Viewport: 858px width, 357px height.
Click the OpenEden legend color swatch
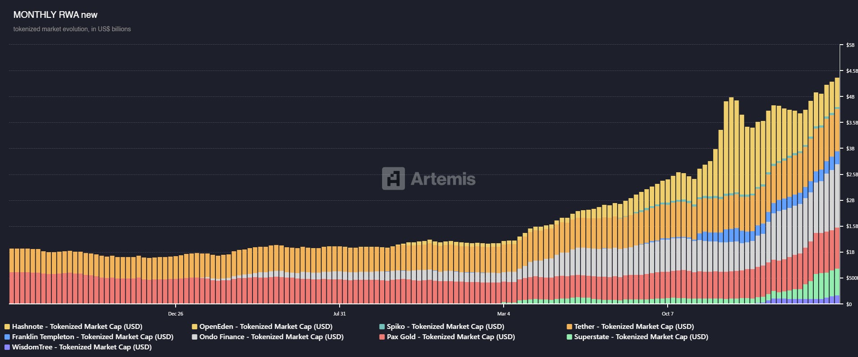194,327
